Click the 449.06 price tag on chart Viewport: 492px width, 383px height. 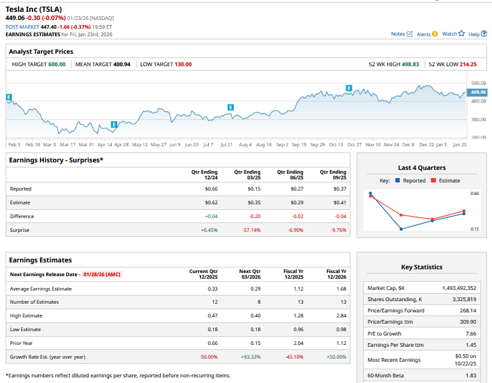tap(477, 92)
